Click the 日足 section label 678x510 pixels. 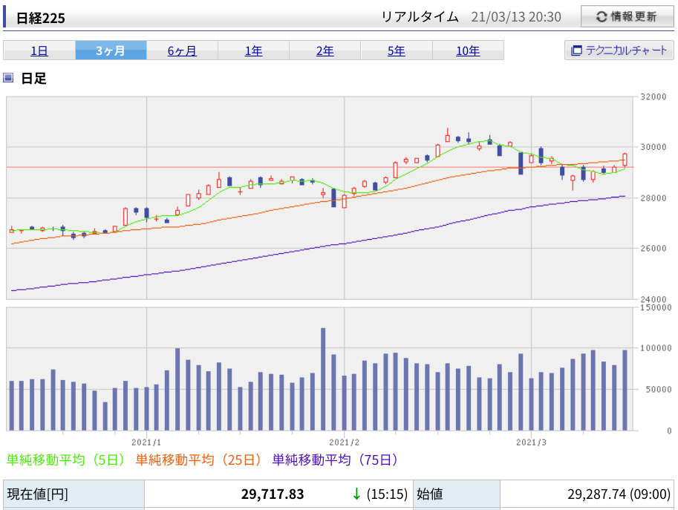[x=33, y=78]
